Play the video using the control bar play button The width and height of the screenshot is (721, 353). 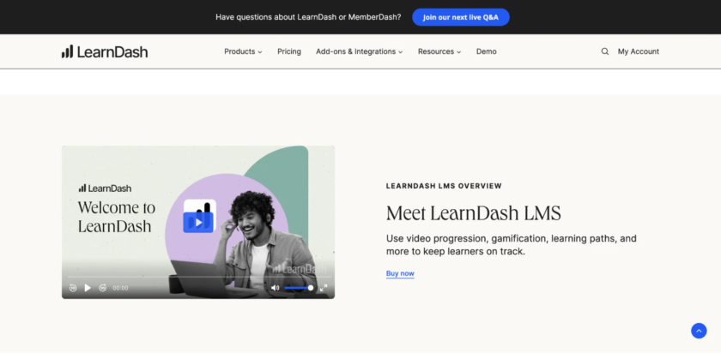click(88, 288)
